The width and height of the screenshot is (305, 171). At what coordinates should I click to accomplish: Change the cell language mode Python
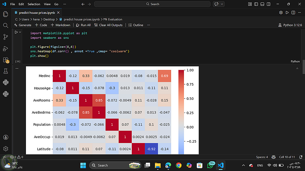pyautogui.click(x=295, y=61)
